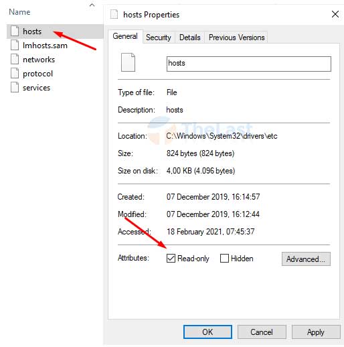Uncheck the Read-only attribute checkbox
This screenshot has height=347, width=344.
(171, 258)
